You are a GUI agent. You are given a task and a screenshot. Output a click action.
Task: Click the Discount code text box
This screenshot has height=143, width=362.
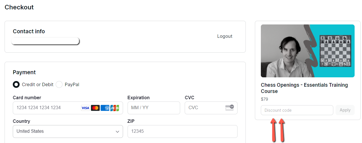pos(297,110)
